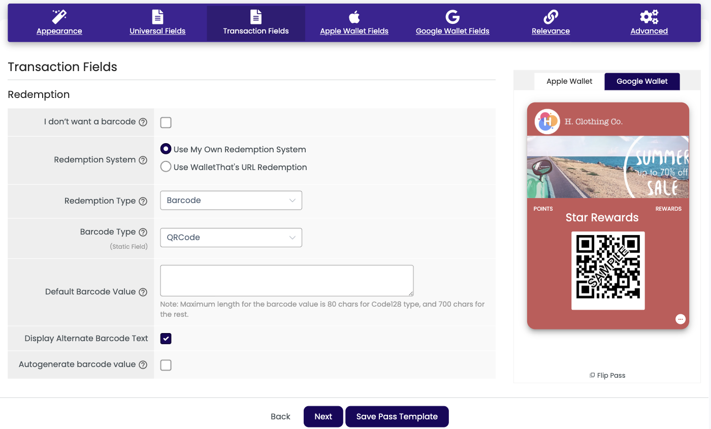Open help icon beside Redemption System
Viewport: 711px width, 429px height.
pos(143,160)
